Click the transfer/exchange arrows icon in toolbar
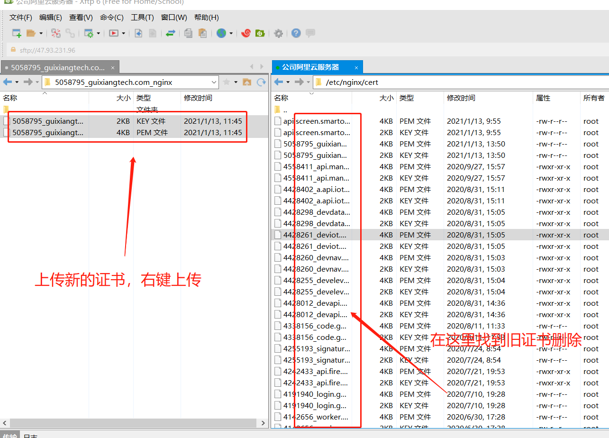Screen dimensions: 609x438 coord(171,33)
